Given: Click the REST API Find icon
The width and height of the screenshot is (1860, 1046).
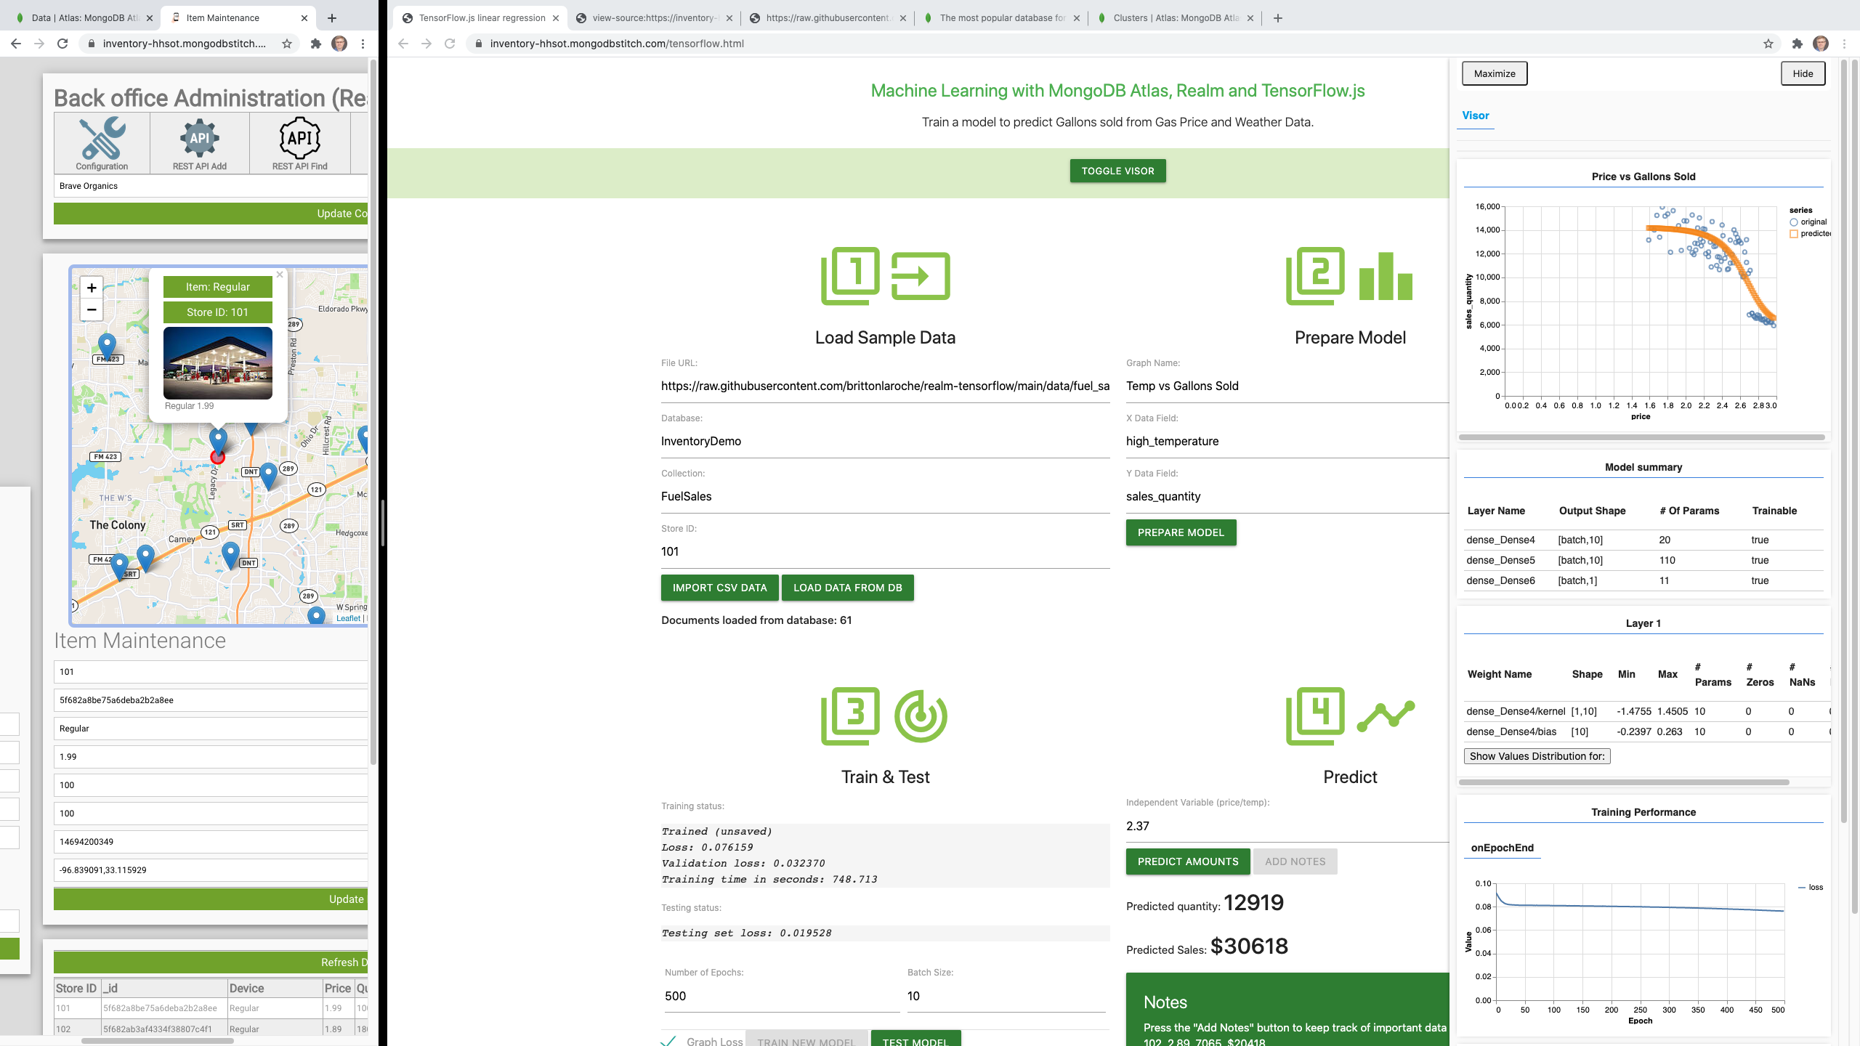Looking at the screenshot, I should [x=299, y=137].
